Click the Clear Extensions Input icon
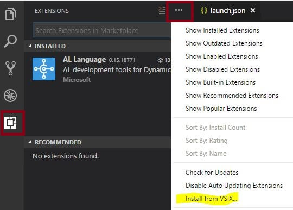293x210 pixels. coord(162,10)
